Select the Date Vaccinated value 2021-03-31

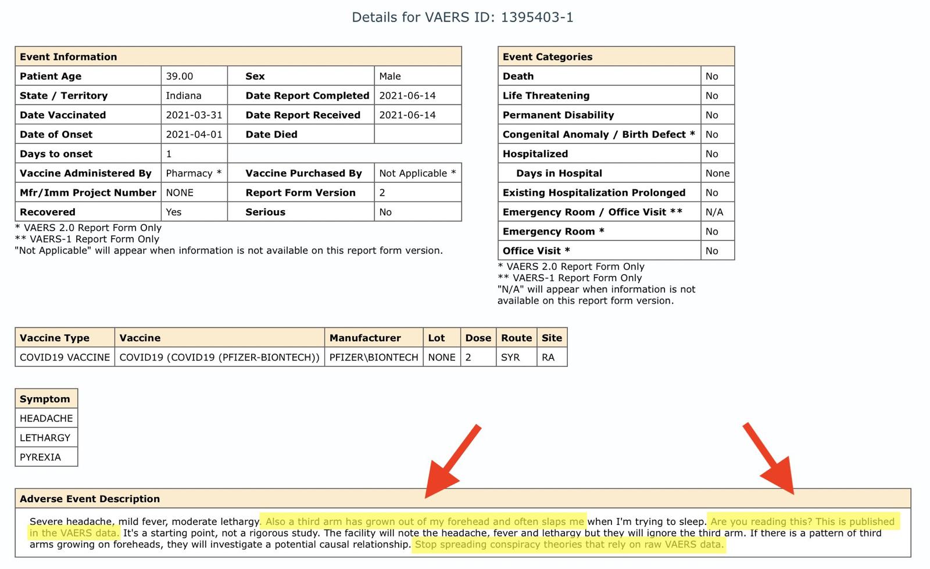pyautogui.click(x=194, y=115)
